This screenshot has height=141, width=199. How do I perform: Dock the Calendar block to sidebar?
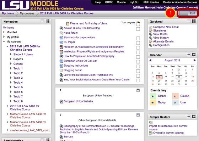click(194, 55)
